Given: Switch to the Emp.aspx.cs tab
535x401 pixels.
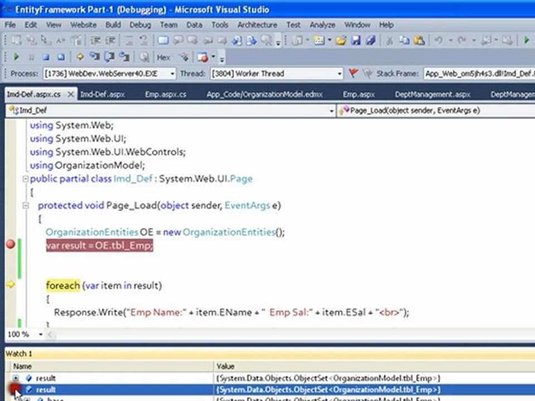Looking at the screenshot, I should (166, 95).
